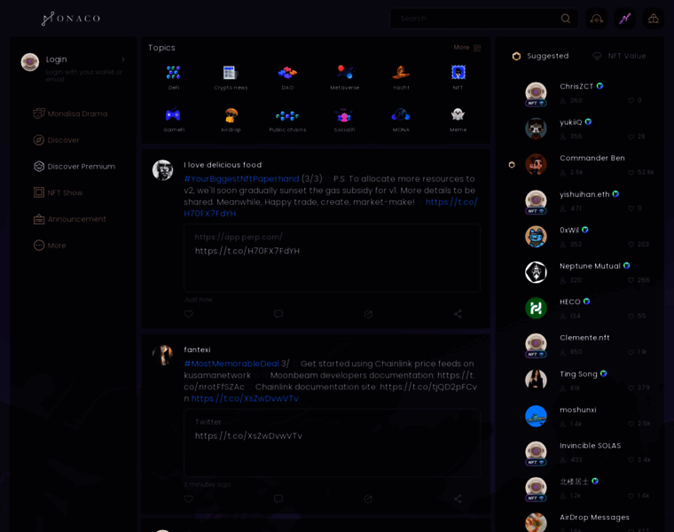The image size is (674, 532).
Task: Repost the fantexi post
Action: [x=368, y=499]
